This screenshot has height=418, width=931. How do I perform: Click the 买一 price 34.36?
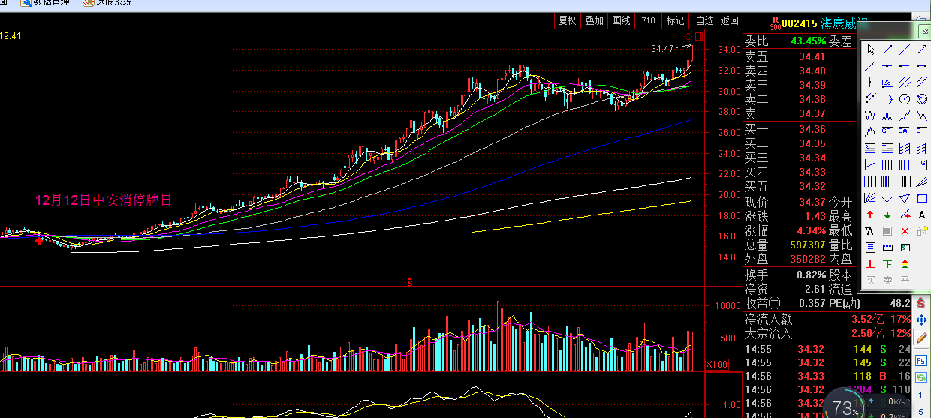click(812, 129)
